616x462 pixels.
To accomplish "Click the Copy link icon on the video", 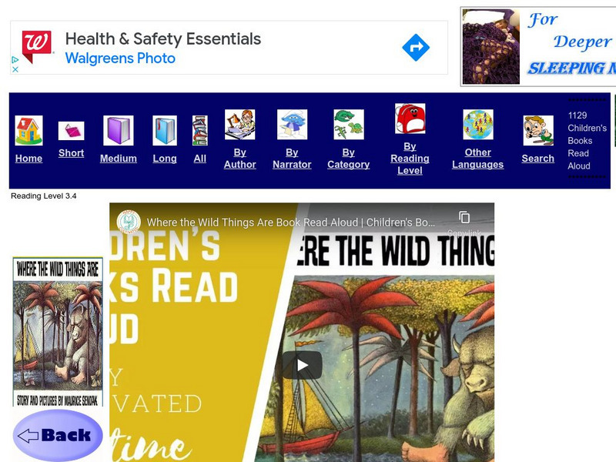I will click(x=464, y=217).
